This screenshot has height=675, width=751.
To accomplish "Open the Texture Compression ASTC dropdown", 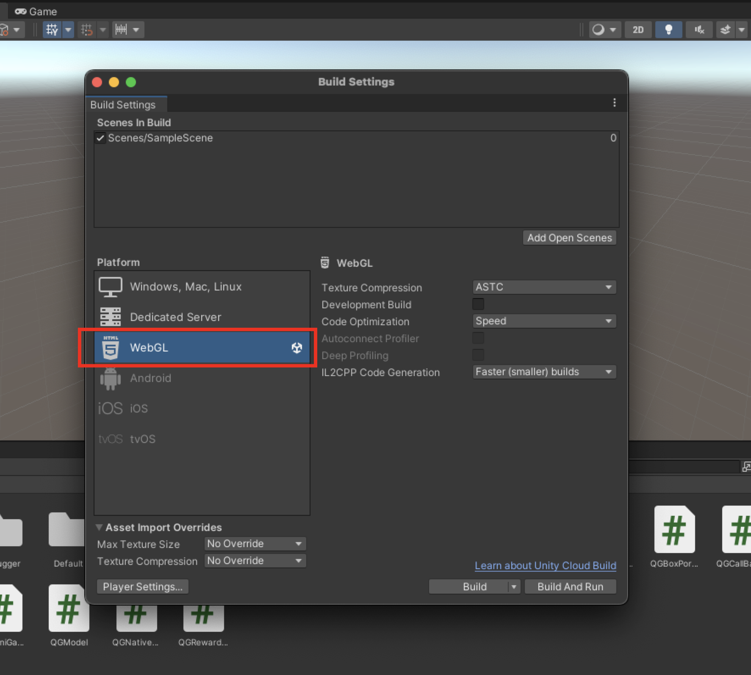I will click(x=544, y=287).
